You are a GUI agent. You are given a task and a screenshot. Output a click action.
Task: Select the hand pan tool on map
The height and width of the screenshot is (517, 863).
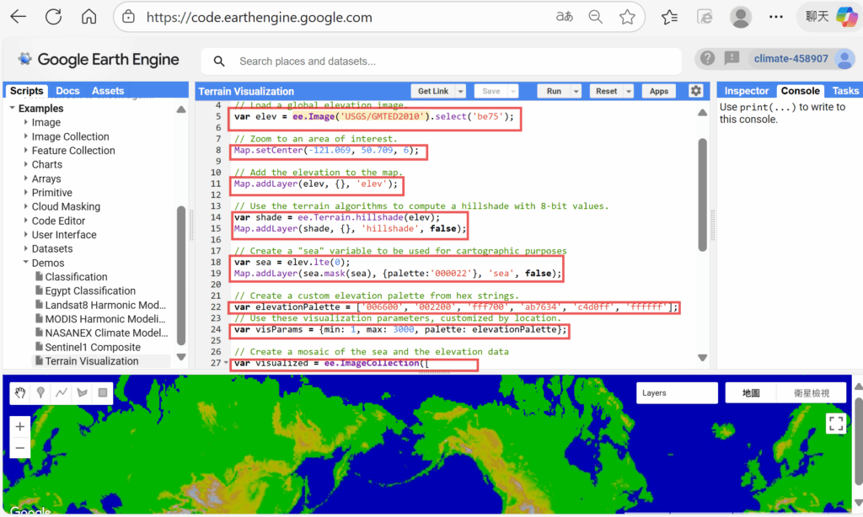20,392
